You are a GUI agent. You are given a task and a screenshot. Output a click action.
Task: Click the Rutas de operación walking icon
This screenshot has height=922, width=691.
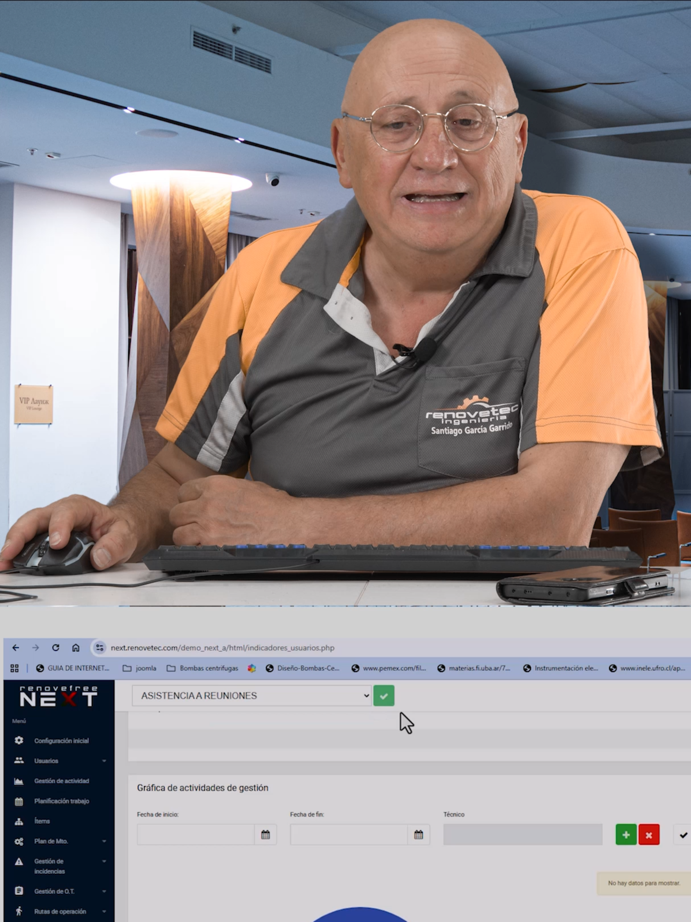click(x=19, y=911)
